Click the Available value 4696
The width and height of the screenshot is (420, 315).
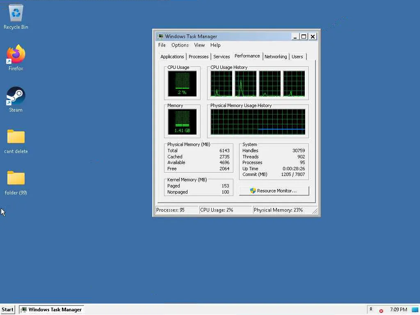224,162
